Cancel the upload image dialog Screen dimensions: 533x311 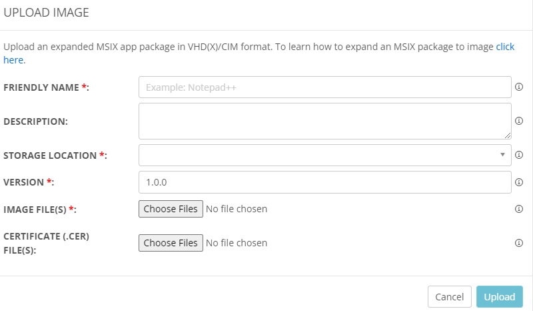click(x=449, y=297)
